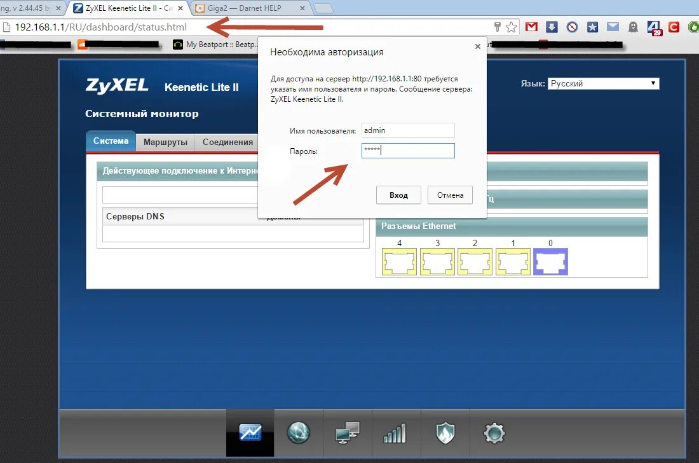Click the extension icon with the 29 badge
Viewport: 699px width, 463px height.
click(654, 27)
